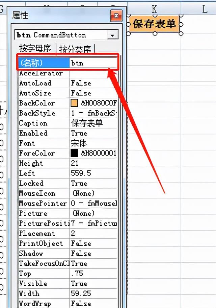The image size is (216, 308).
Task: Toggle the Locked property value True
Action: (93, 183)
